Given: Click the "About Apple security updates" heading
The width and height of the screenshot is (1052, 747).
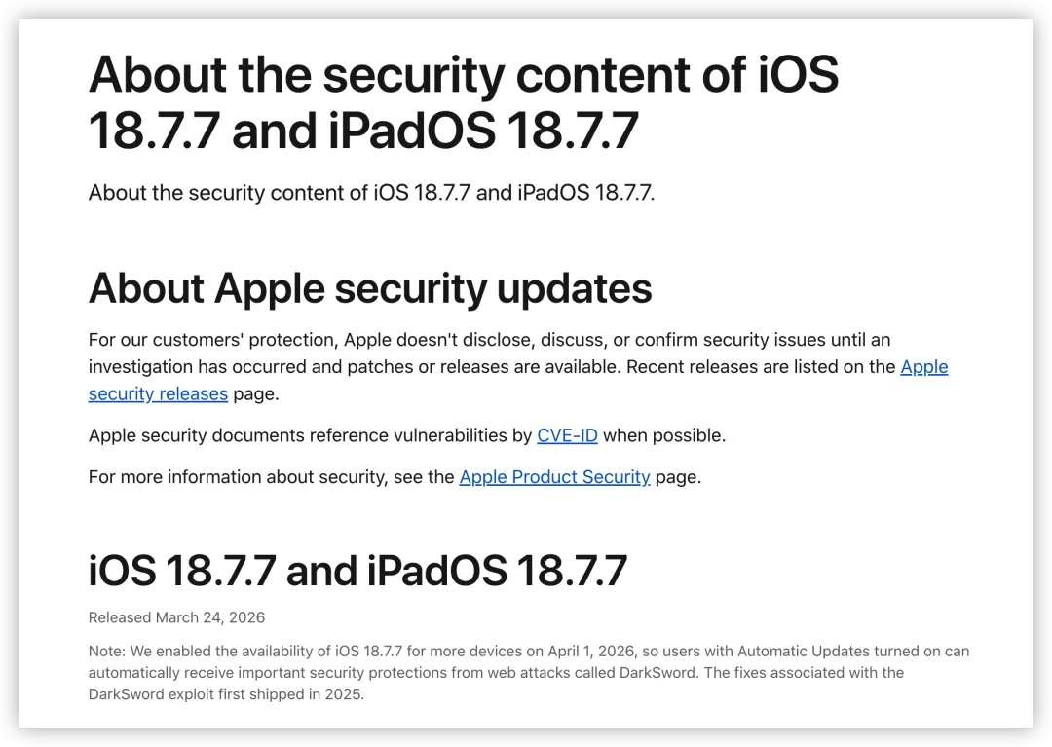Looking at the screenshot, I should 370,288.
